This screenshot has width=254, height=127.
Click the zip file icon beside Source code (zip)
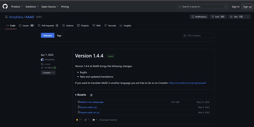click(x=79, y=107)
